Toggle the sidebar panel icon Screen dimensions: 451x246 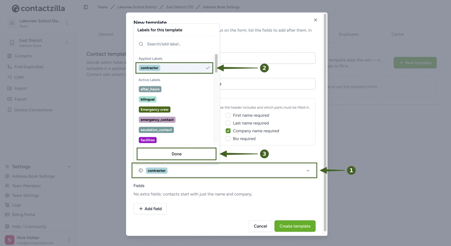86,7
